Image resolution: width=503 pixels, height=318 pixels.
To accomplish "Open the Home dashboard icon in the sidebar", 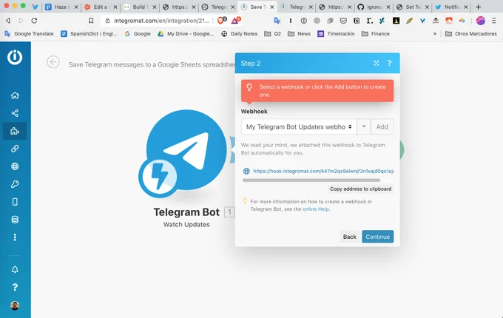I will [x=15, y=95].
